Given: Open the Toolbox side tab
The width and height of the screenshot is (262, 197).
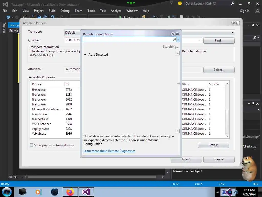Looking at the screenshot, I should (x=4, y=28).
